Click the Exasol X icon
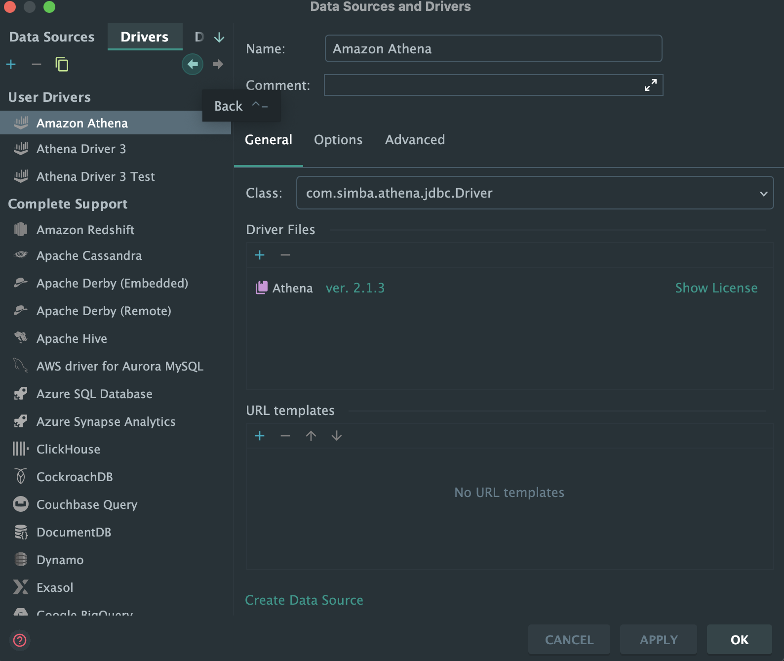 pos(21,587)
